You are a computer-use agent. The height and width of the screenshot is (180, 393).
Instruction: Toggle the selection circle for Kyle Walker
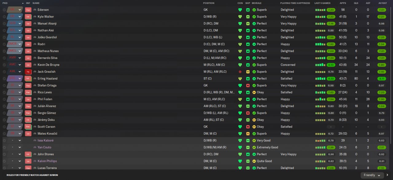[4, 17]
